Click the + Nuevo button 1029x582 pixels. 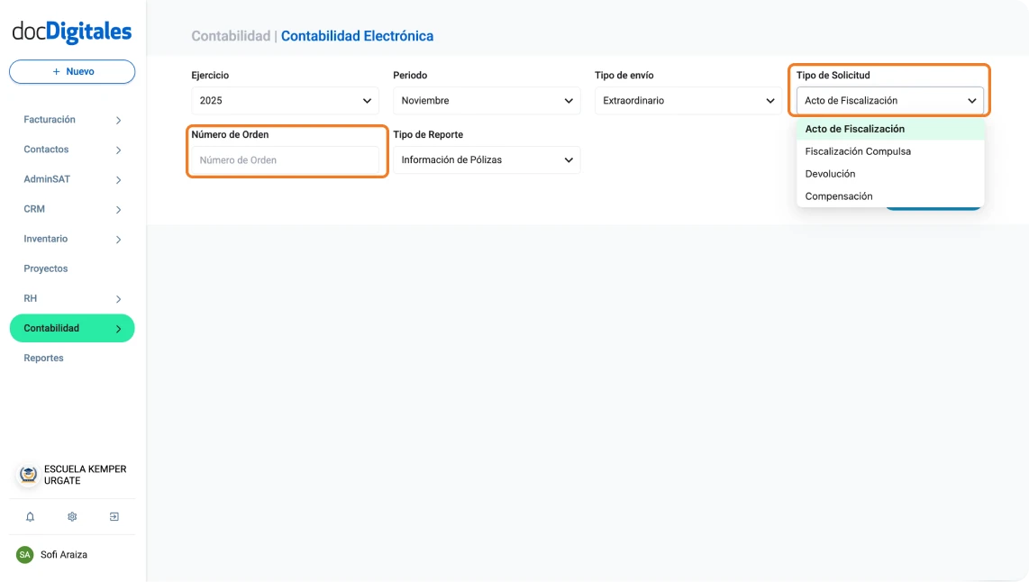click(x=71, y=71)
